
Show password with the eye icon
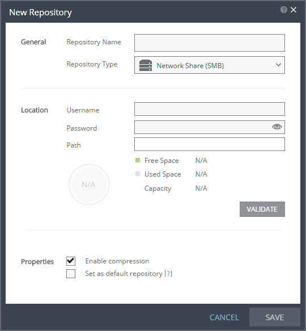[x=277, y=127]
